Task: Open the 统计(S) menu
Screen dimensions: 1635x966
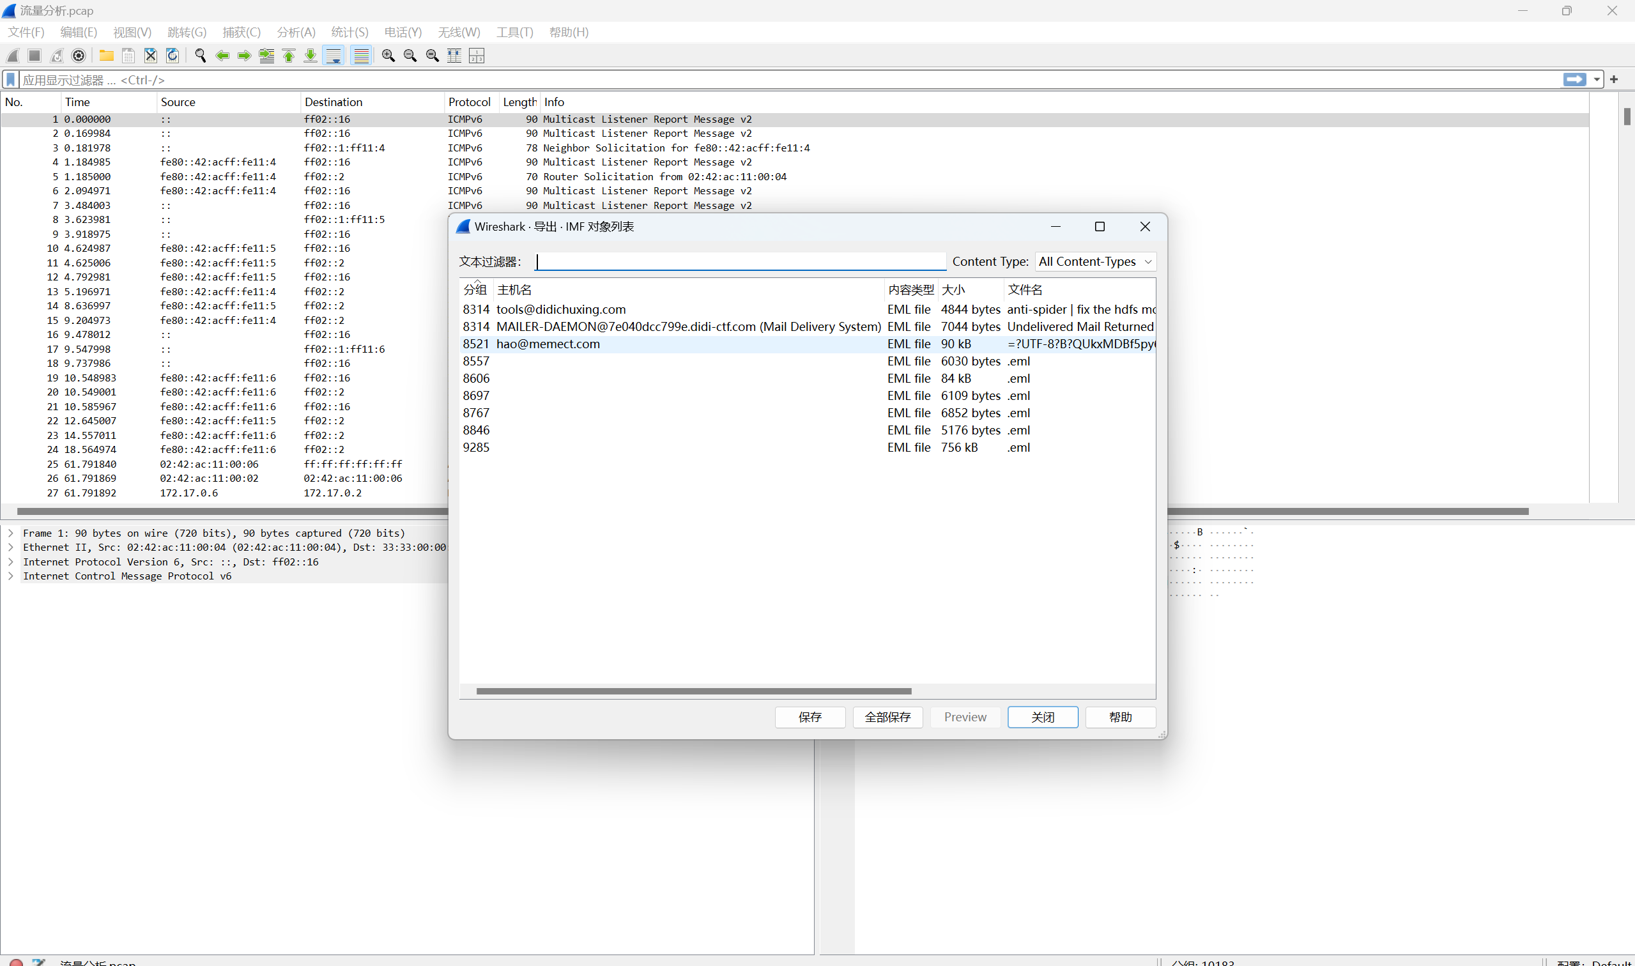Action: [x=349, y=32]
